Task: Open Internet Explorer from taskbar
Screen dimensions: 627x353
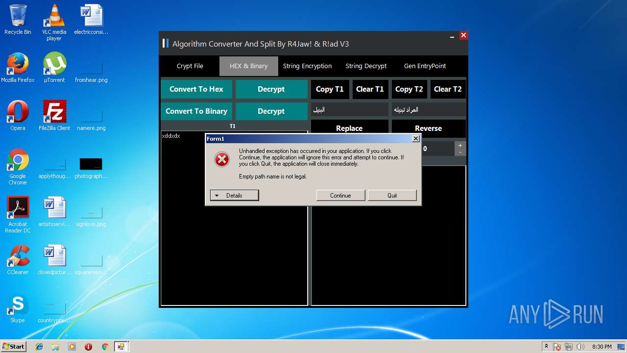Action: click(x=39, y=347)
